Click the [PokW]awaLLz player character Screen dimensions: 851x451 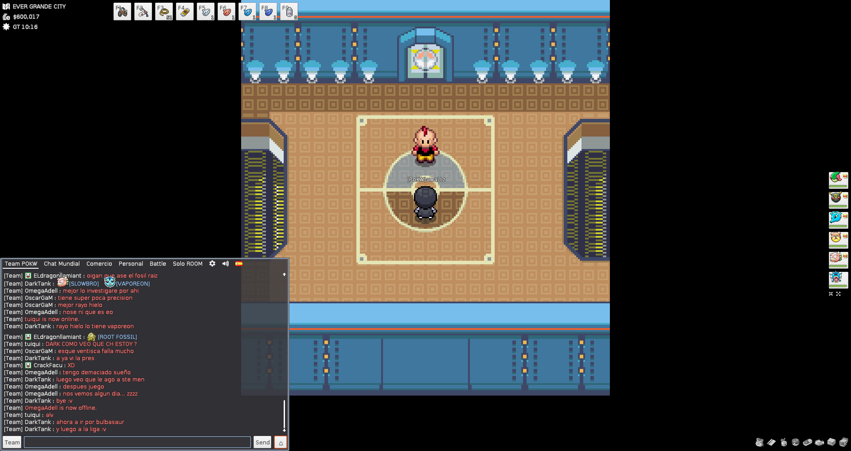point(425,203)
